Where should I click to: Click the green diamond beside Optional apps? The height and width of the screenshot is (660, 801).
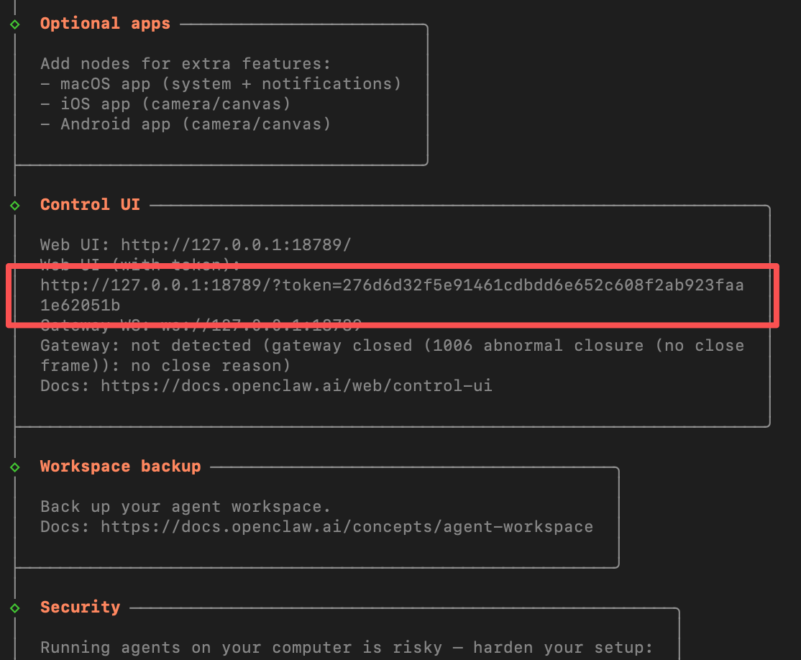14,24
